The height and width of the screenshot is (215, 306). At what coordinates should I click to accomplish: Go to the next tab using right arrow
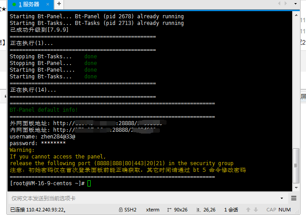point(286,3)
